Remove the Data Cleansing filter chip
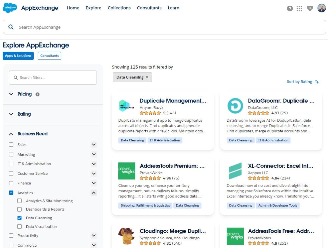 coord(147,77)
